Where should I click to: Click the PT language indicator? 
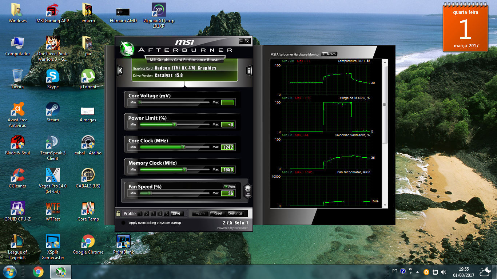(x=395, y=271)
